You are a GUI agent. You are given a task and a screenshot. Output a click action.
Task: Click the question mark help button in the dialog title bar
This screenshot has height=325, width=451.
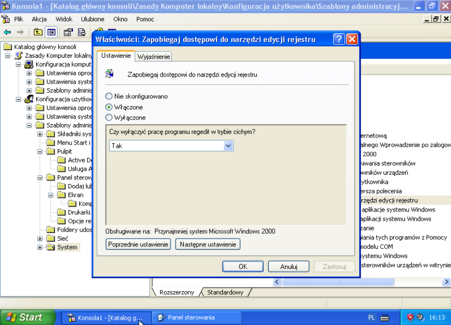coord(339,39)
